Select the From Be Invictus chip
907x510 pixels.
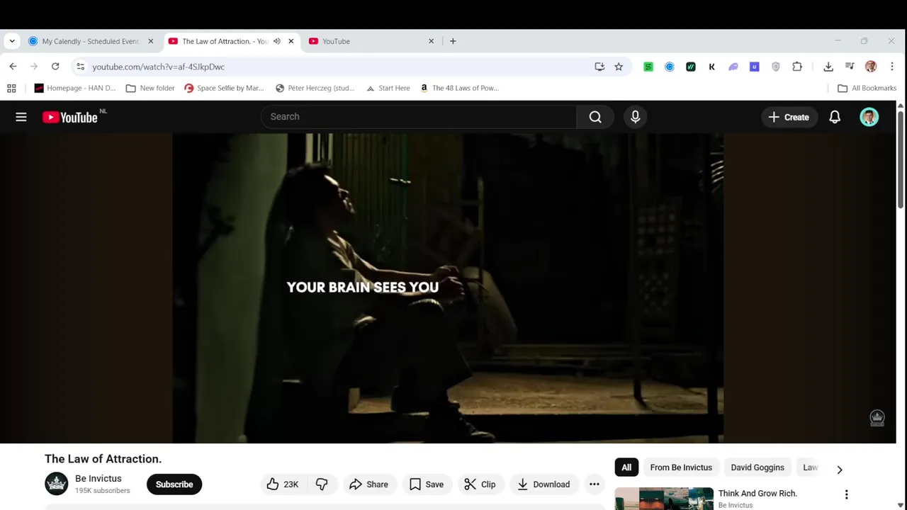tap(681, 467)
